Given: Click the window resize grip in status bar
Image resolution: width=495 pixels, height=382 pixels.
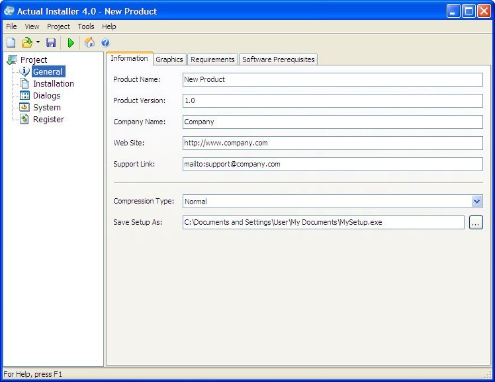Looking at the screenshot, I should coord(488,375).
